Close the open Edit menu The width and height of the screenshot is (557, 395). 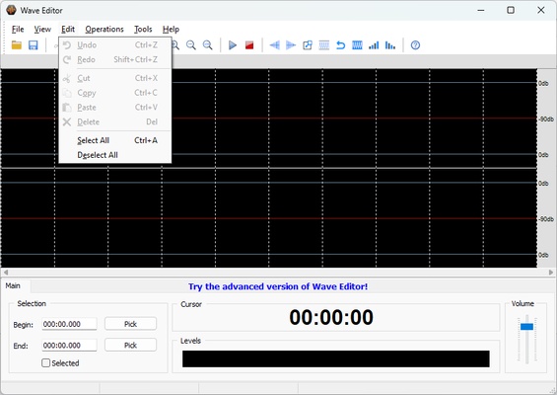(x=68, y=30)
